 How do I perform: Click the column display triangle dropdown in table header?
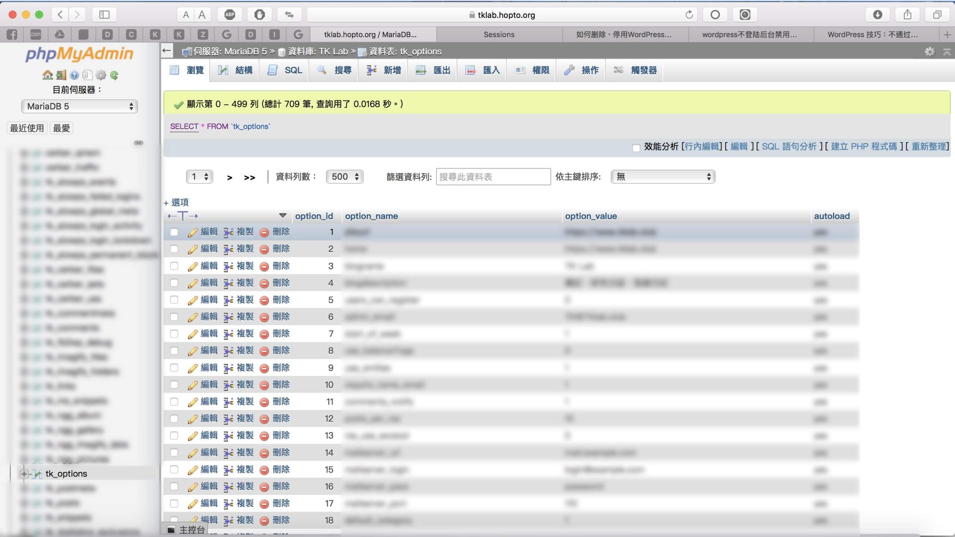(282, 216)
